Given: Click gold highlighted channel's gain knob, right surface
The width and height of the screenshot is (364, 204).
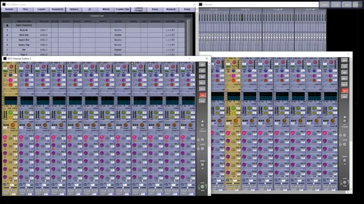Looking at the screenshot, I should click(234, 62).
